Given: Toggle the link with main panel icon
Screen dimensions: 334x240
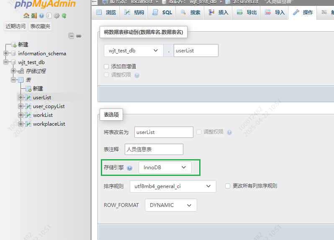Looking at the screenshot, I should pyautogui.click(x=79, y=36).
